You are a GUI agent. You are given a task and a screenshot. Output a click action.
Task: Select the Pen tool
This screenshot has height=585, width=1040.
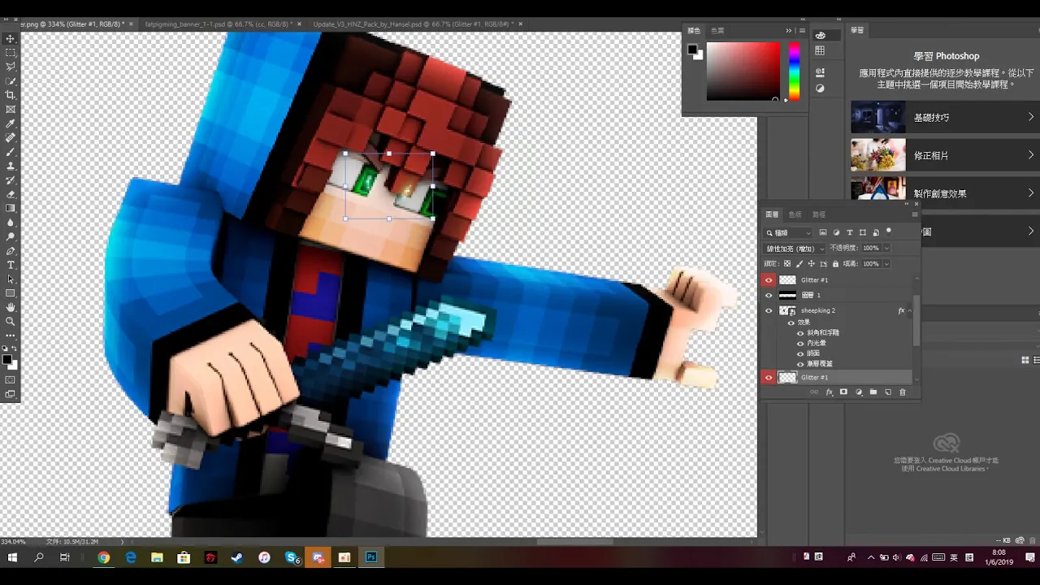11,251
